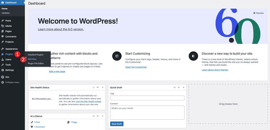
Task: Click the comment icon beside 1 Comment
Action: [32, 127]
